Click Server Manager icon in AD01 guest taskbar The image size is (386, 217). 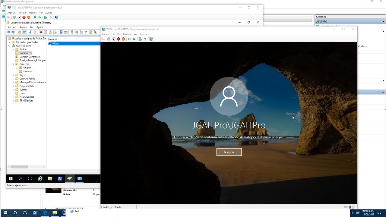(x=80, y=178)
